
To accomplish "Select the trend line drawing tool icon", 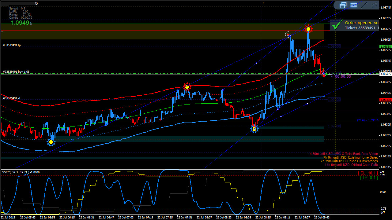I will click(364, 5).
